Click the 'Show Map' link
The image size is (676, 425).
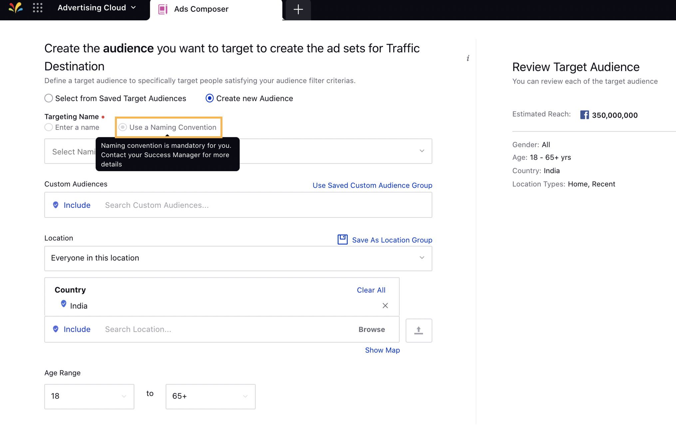(x=382, y=350)
